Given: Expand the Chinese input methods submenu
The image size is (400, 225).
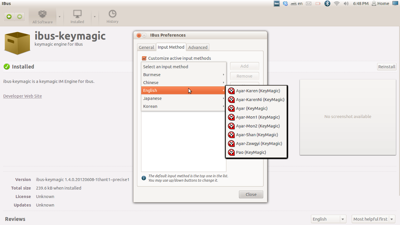Looking at the screenshot, I should (184, 82).
